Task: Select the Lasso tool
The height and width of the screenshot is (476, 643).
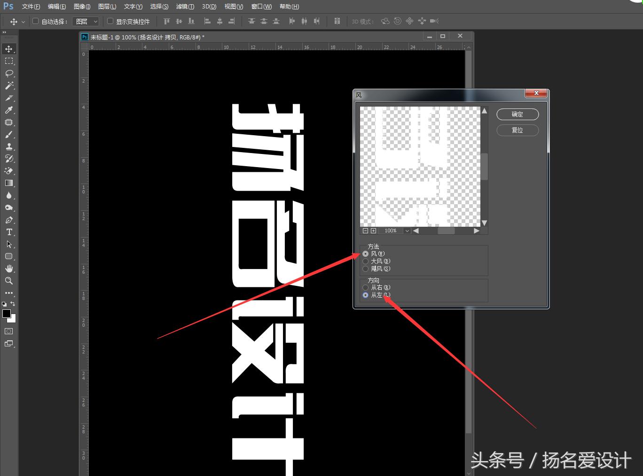Action: (x=9, y=73)
